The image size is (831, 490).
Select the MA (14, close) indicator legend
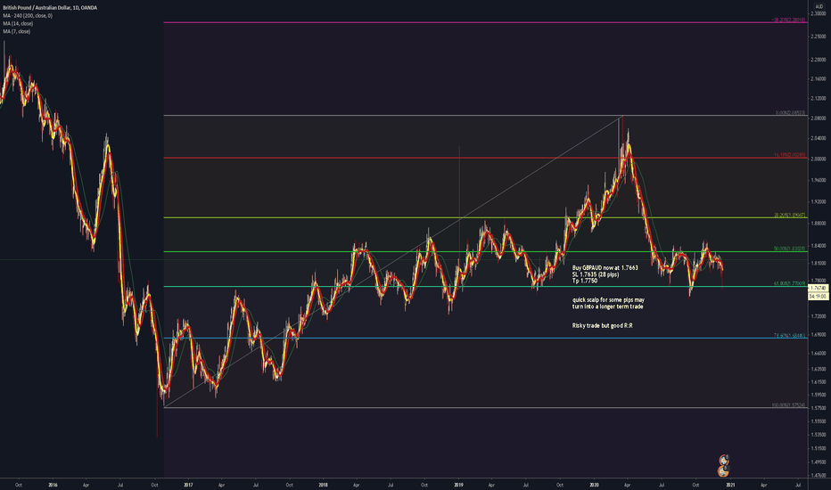[x=18, y=24]
